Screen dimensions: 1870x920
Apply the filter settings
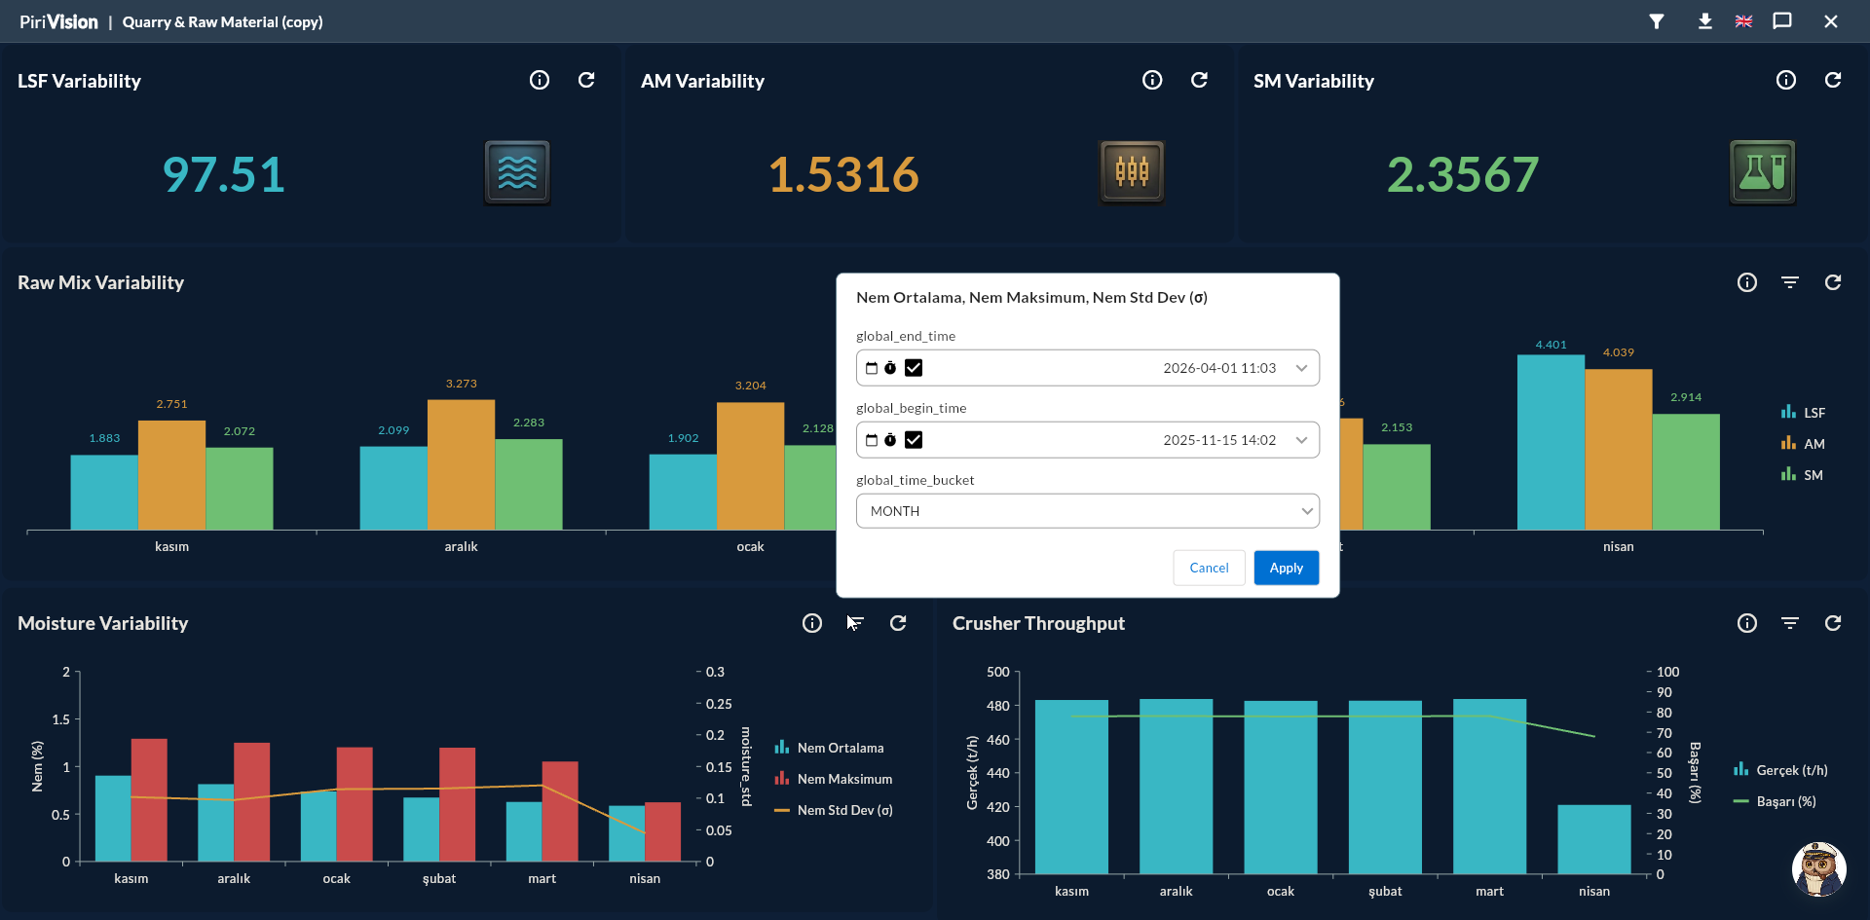pyautogui.click(x=1287, y=568)
